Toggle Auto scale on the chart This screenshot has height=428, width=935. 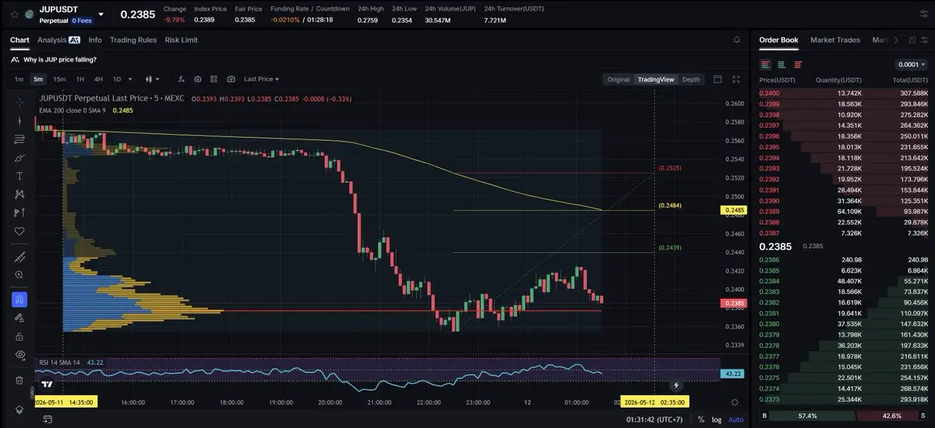(736, 419)
